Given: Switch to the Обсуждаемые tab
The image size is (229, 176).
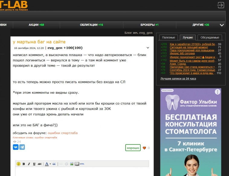Looking at the screenshot, I should tap(210, 37).
